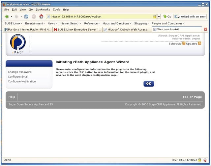The width and height of the screenshot is (211, 166).
Task: Click Help in the footer
Action: tap(12, 97)
